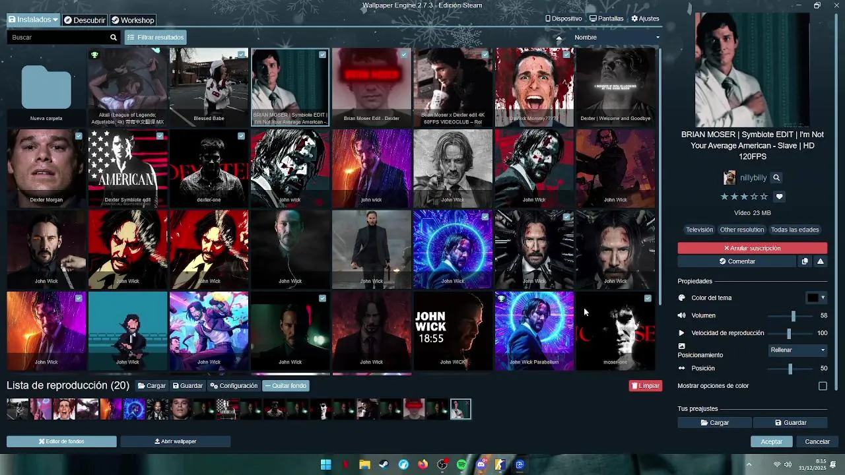Search for author nillybilly with magnifier icon
The width and height of the screenshot is (845, 475).
tap(776, 177)
